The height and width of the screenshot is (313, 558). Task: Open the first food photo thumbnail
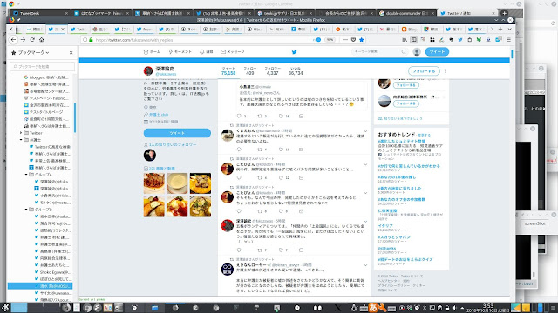(154, 183)
